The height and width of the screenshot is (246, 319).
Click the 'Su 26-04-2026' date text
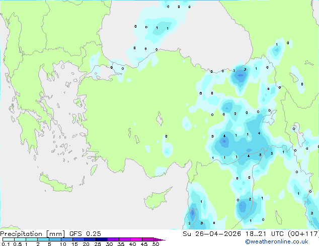coord(212,234)
